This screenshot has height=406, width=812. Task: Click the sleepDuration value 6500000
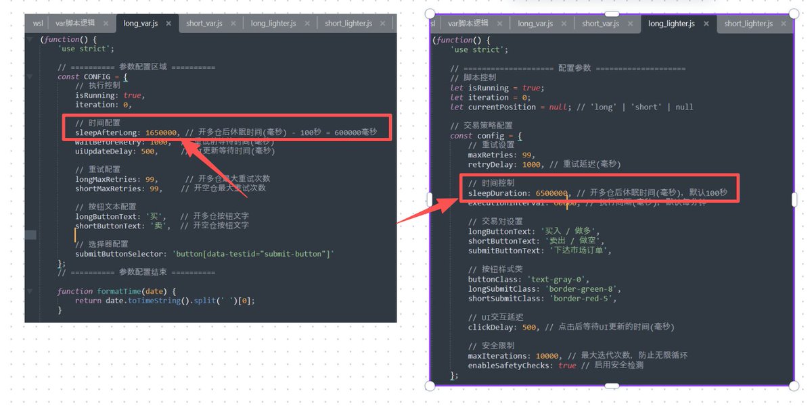pos(547,193)
